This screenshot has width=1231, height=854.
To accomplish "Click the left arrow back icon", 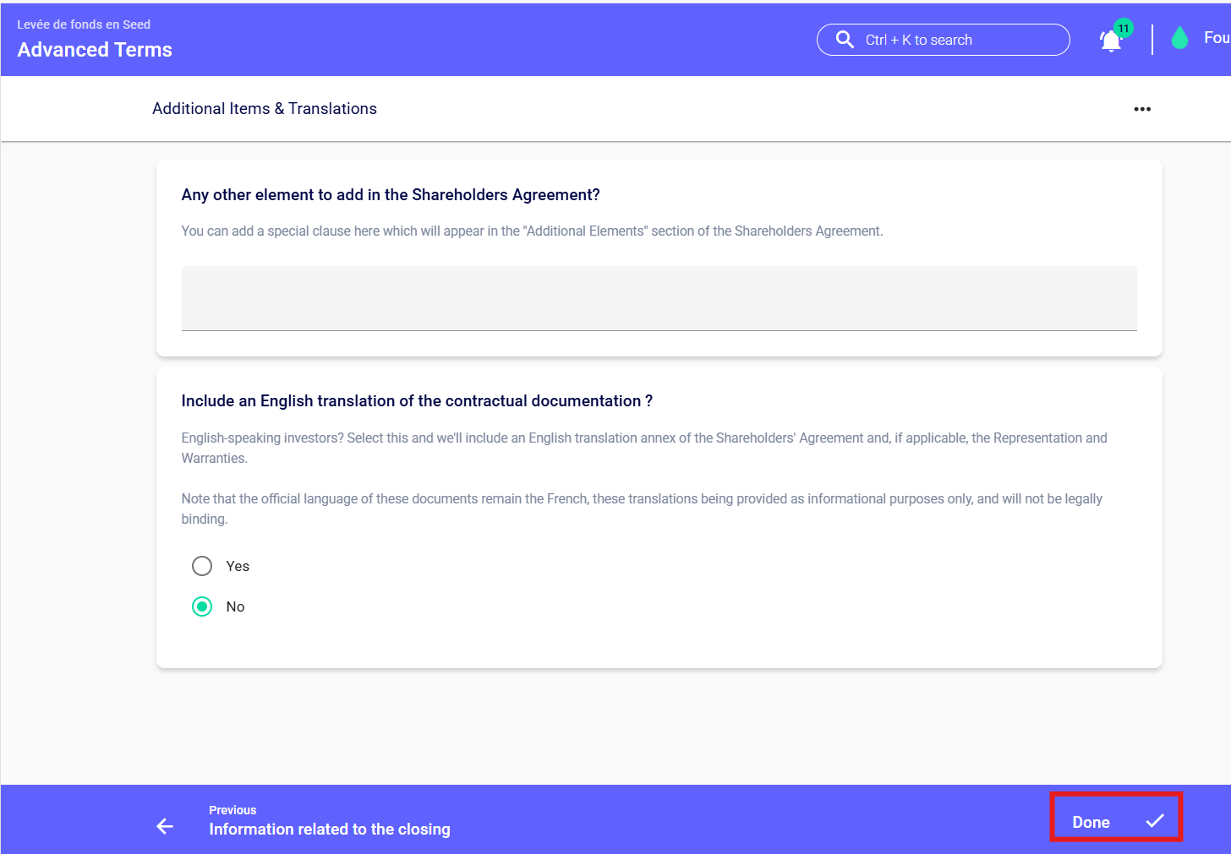I will coord(165,826).
